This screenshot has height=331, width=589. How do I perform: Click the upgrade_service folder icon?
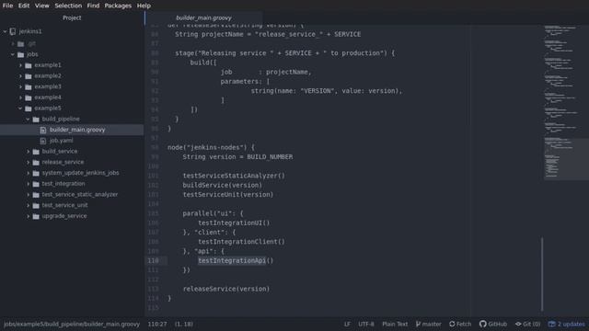tap(36, 217)
